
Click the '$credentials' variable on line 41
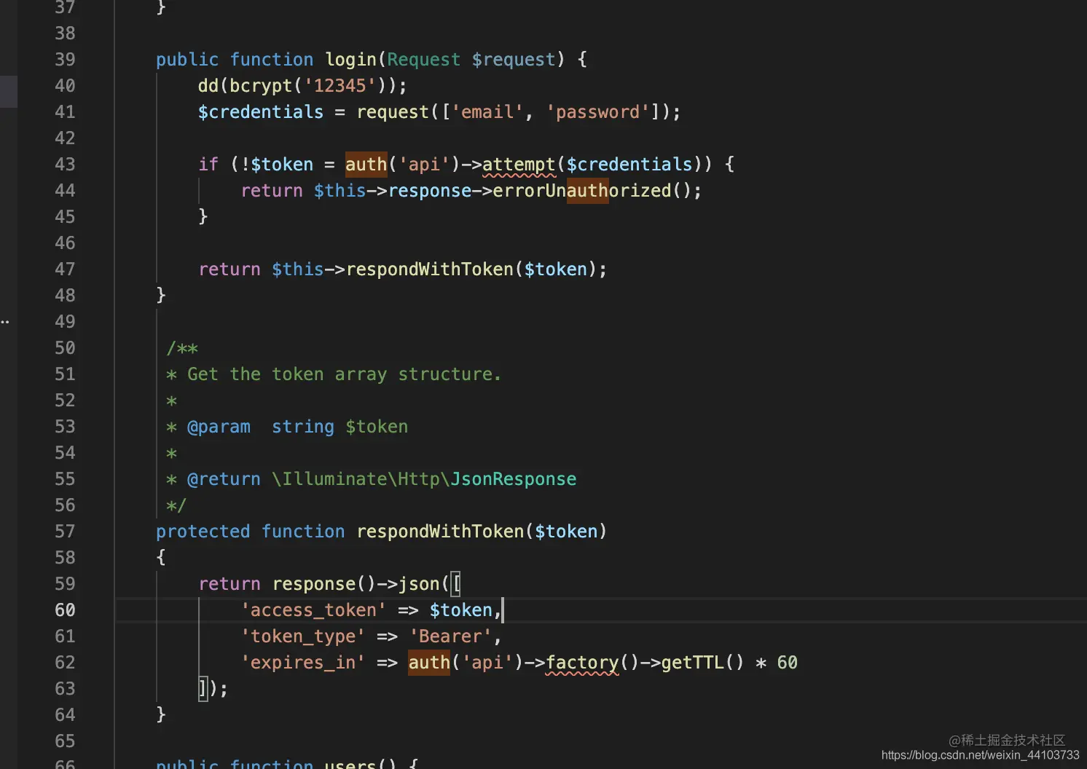(x=261, y=112)
